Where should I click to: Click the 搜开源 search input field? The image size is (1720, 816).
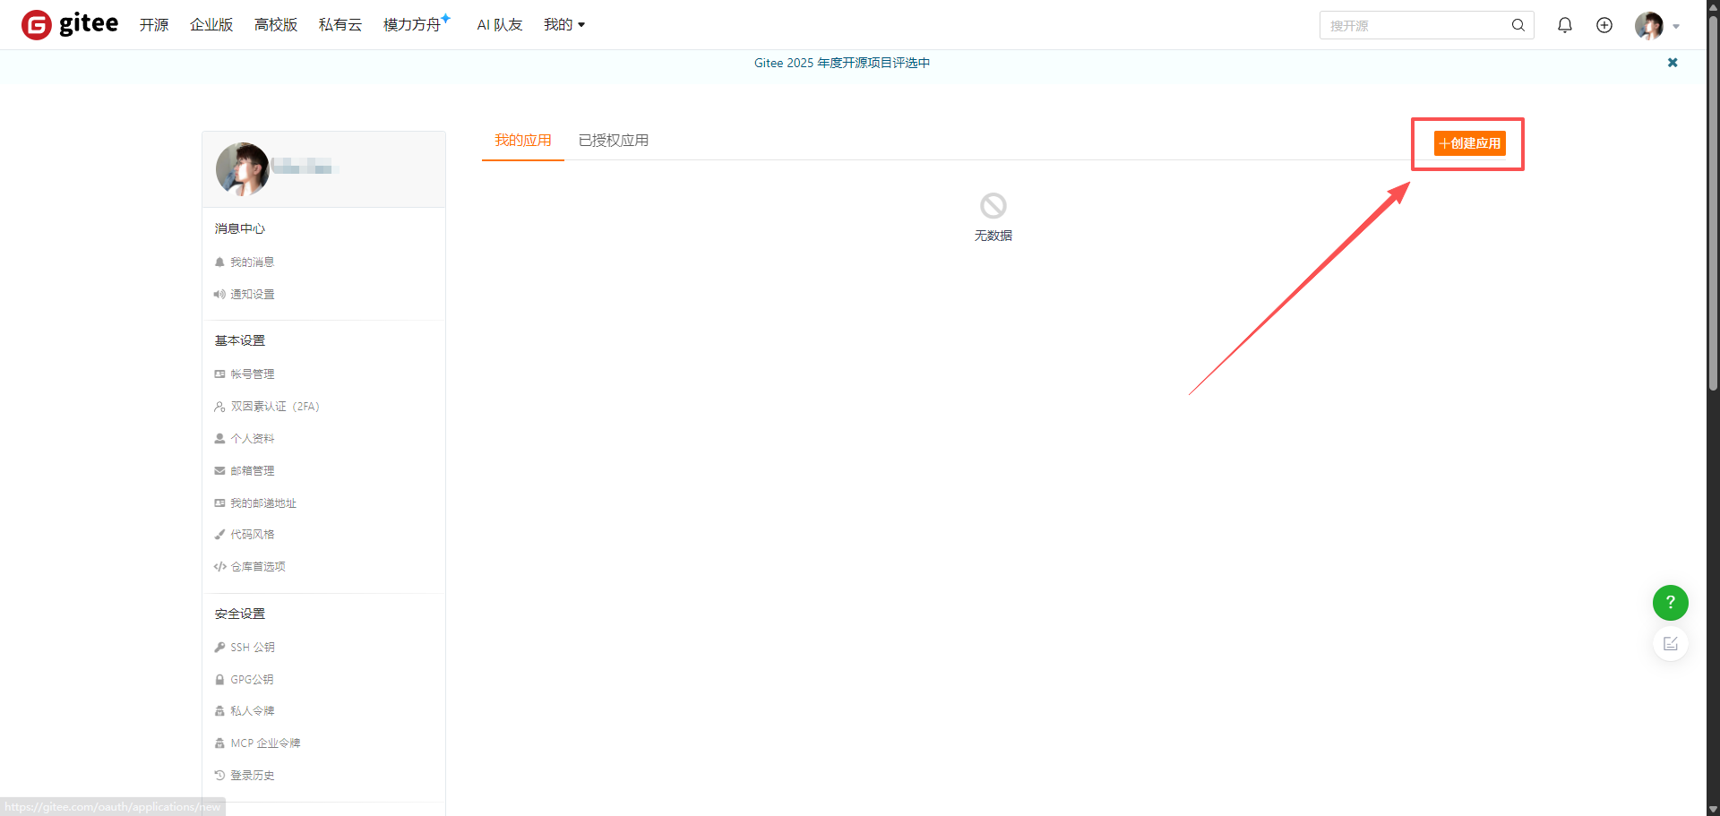click(x=1414, y=26)
